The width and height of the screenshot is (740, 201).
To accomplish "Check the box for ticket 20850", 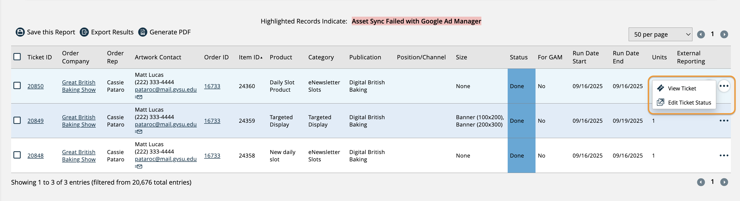I will [x=17, y=86].
